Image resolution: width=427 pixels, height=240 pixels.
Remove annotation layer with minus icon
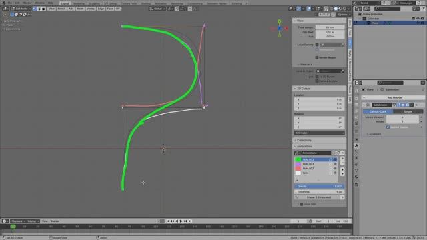pyautogui.click(x=342, y=163)
